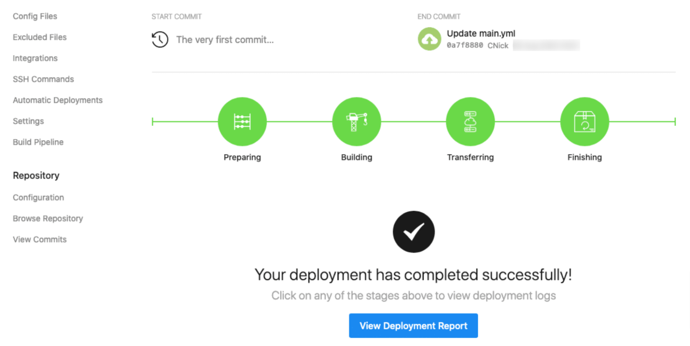Click the start commit history clock icon
Viewport: 690px width, 346px height.
tap(159, 39)
